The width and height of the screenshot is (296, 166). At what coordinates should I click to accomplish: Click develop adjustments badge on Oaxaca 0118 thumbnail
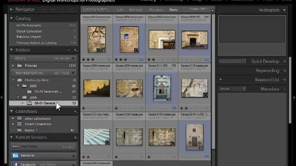(205, 95)
